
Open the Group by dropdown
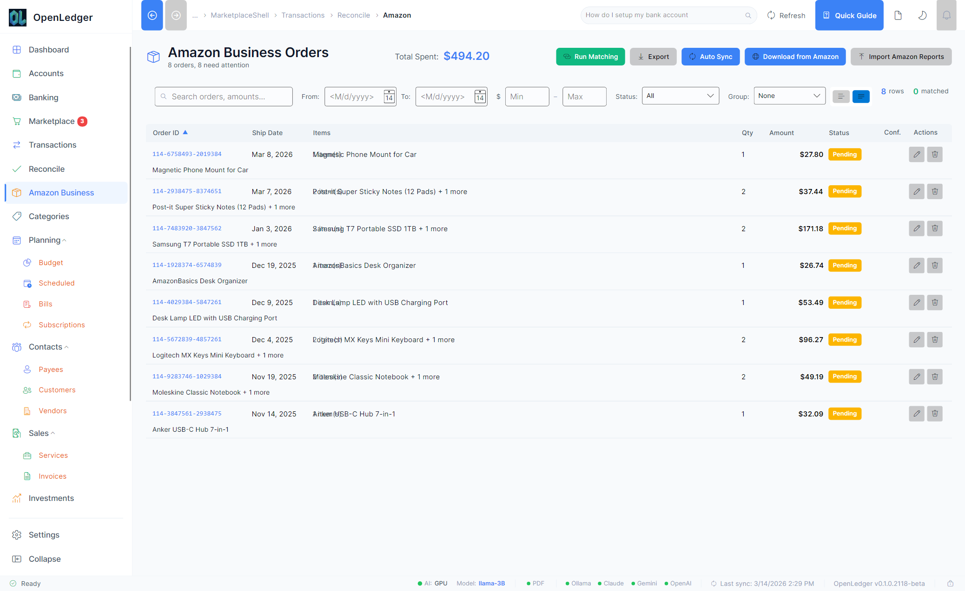(789, 96)
